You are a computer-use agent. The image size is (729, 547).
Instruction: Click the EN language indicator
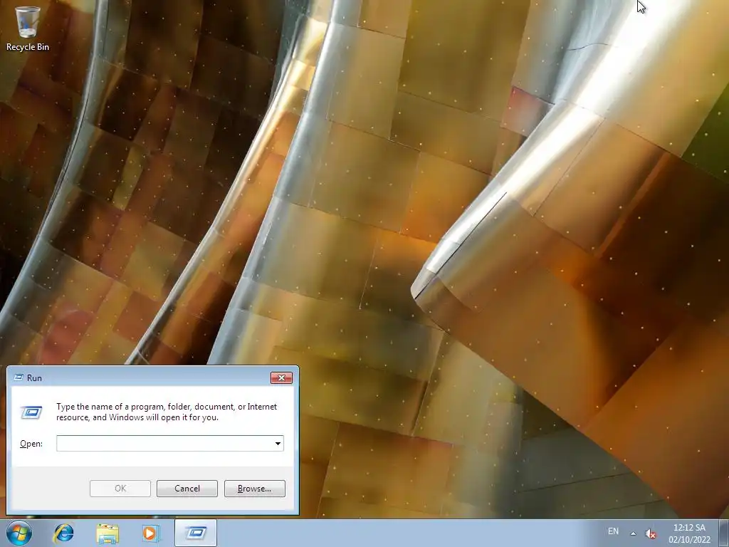pyautogui.click(x=613, y=531)
